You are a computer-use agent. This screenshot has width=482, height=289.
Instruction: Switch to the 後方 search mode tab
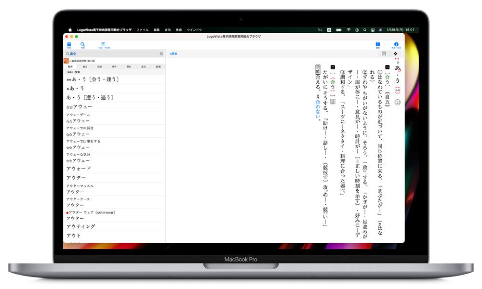coord(85,66)
